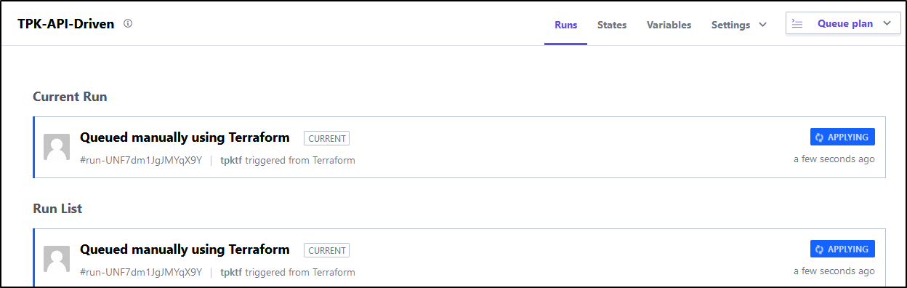Click the CURRENT label in Current Run
907x288 pixels.
(x=326, y=138)
